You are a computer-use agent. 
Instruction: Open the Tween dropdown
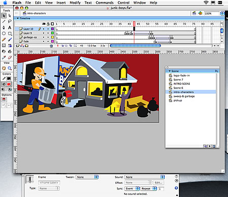[87, 177]
